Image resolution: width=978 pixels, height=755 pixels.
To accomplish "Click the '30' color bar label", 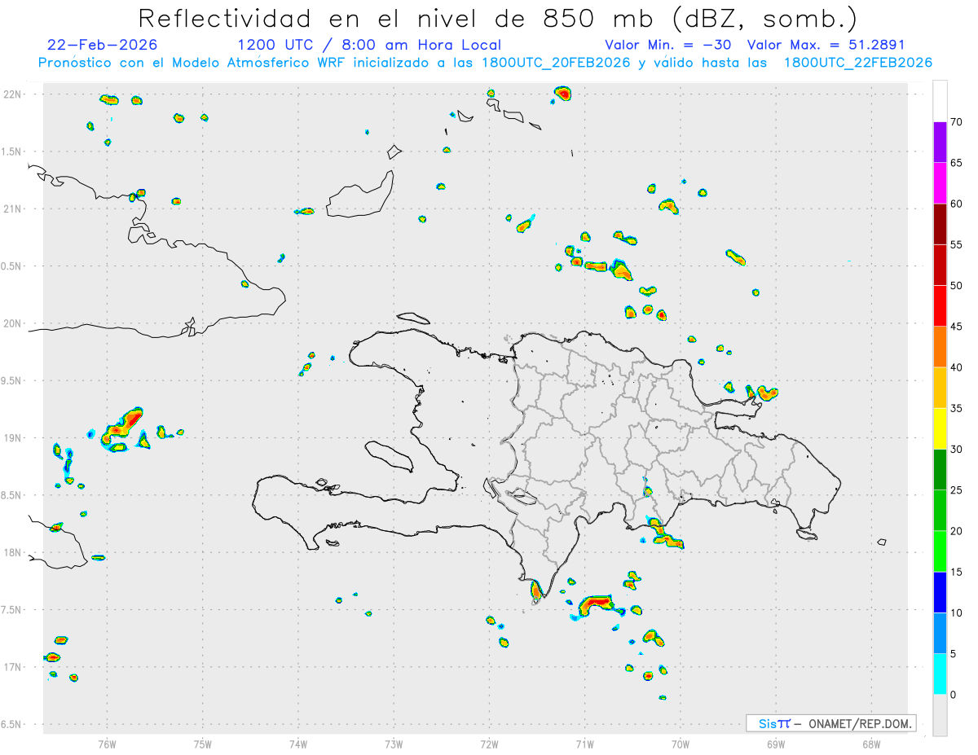I will (956, 450).
